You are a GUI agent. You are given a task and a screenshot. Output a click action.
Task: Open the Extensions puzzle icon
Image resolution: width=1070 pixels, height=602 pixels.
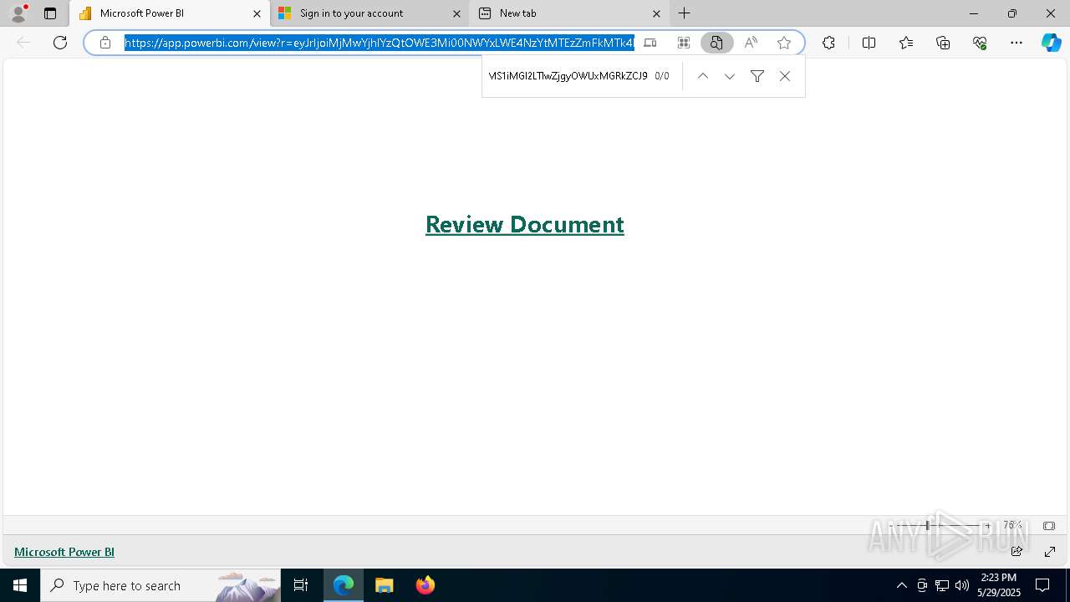[828, 43]
